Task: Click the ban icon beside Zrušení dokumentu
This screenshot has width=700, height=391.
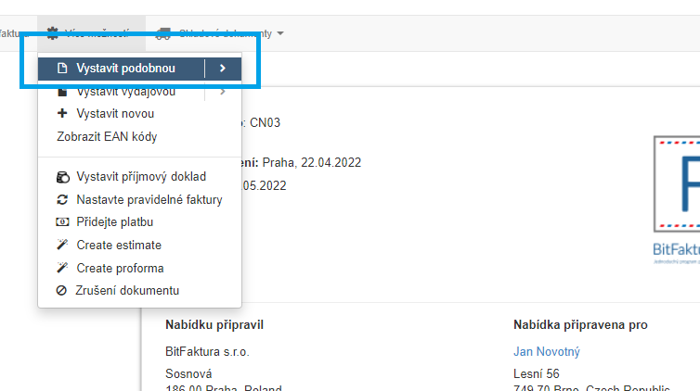Action: (x=61, y=291)
